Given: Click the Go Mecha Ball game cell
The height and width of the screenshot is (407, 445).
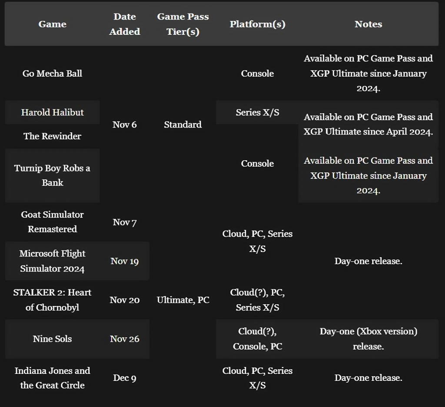Looking at the screenshot, I should (x=52, y=73).
